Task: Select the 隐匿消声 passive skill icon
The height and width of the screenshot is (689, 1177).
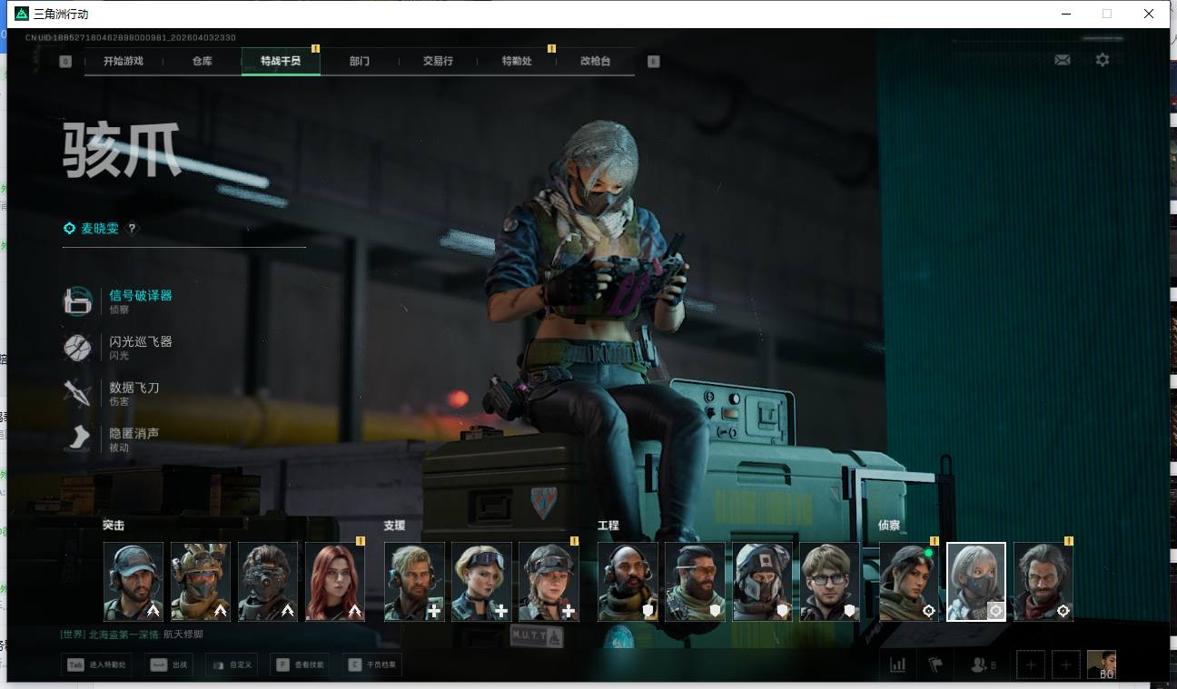Action: point(77,439)
